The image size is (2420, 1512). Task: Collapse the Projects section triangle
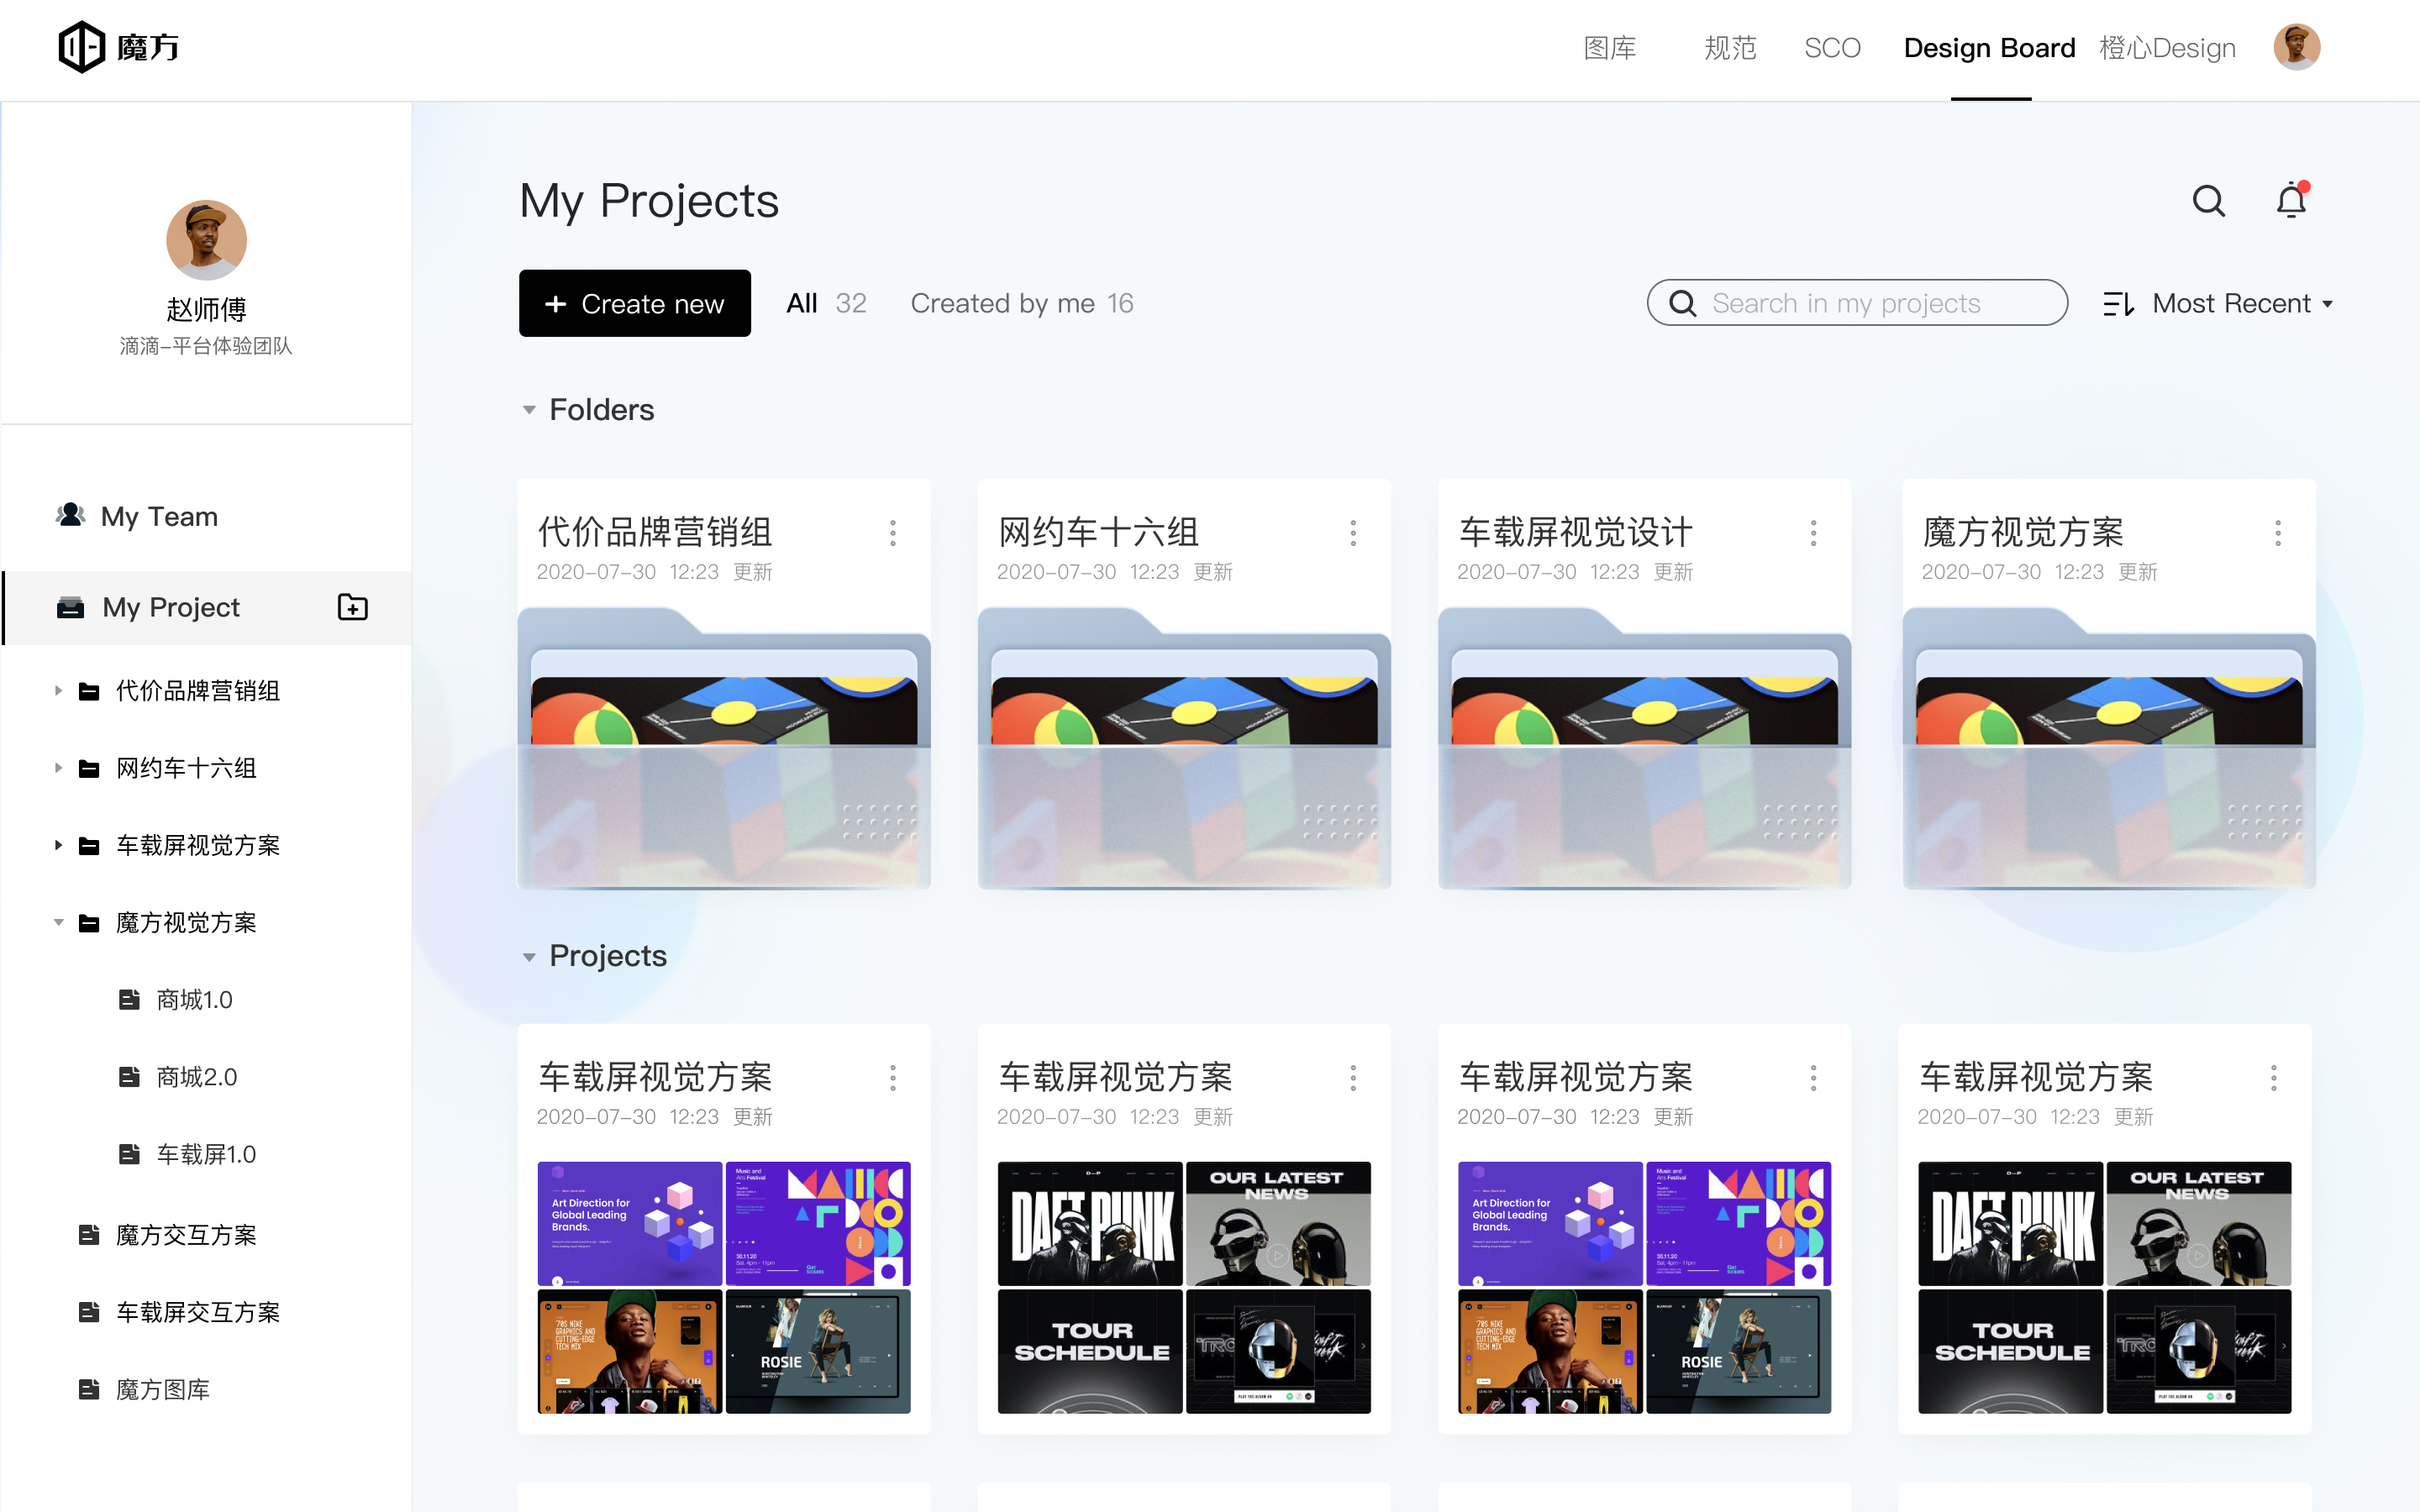point(529,957)
